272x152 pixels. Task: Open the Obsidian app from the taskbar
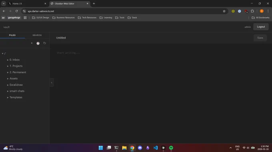point(148,148)
